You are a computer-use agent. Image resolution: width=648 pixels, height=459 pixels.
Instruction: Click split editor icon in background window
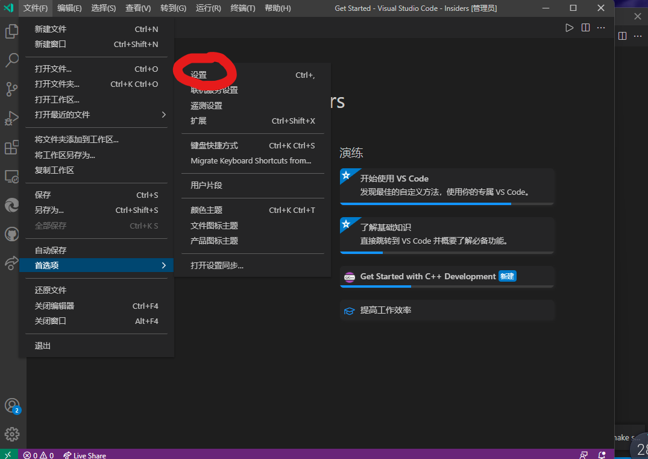[x=622, y=36]
